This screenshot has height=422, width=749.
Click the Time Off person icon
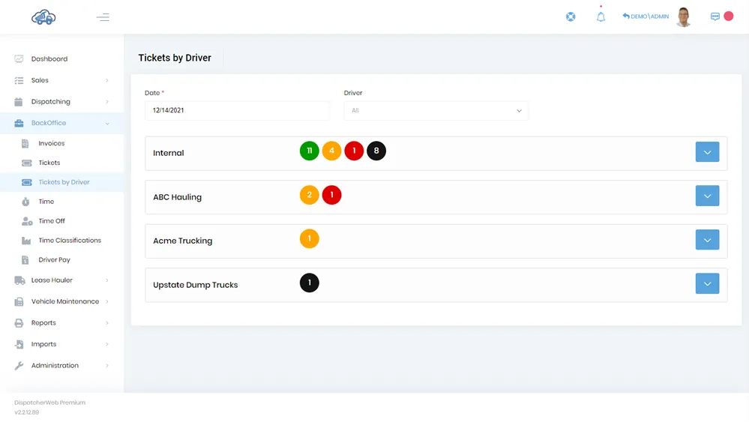(x=27, y=221)
